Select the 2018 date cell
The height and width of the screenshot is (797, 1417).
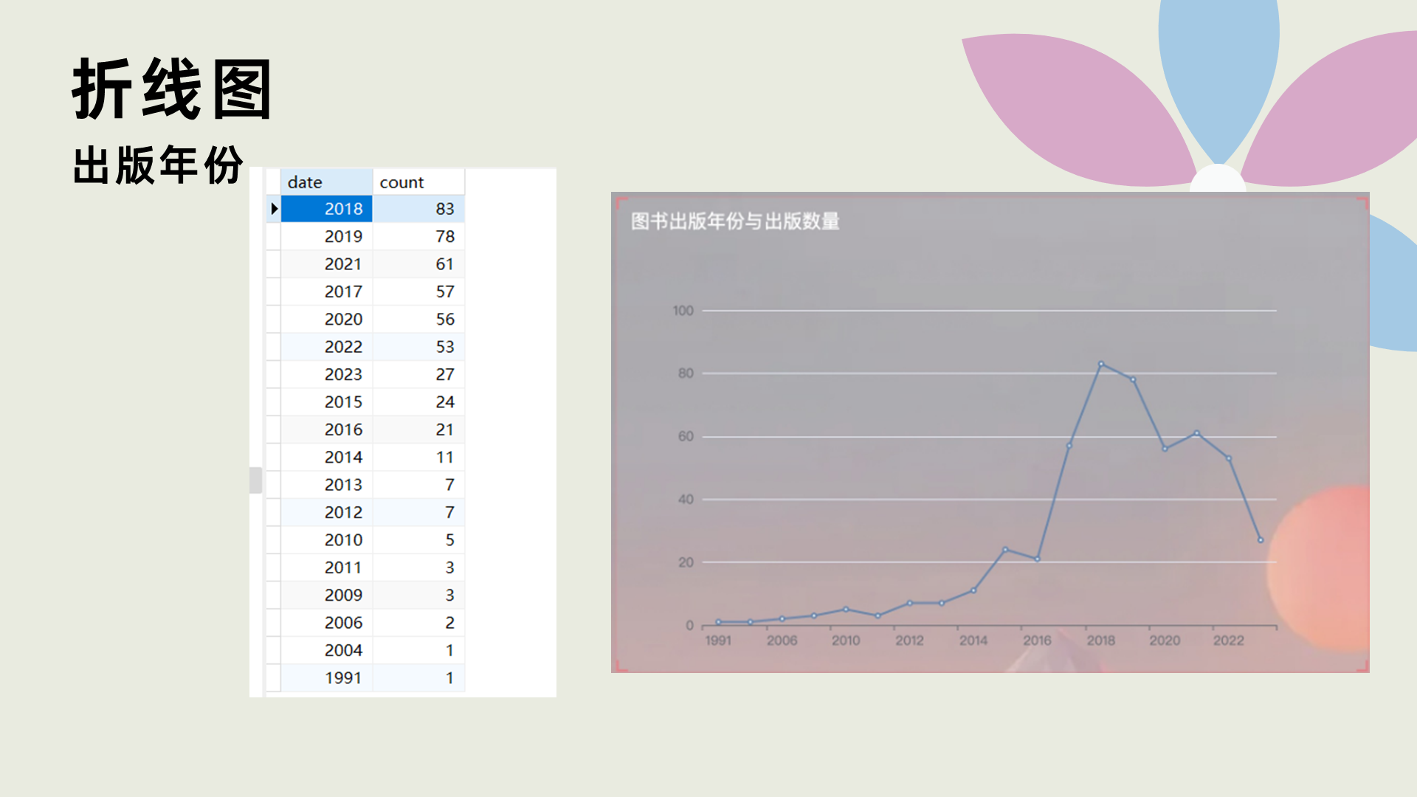[x=326, y=209]
